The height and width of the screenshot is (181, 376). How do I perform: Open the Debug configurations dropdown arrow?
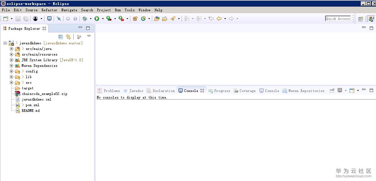(91, 19)
